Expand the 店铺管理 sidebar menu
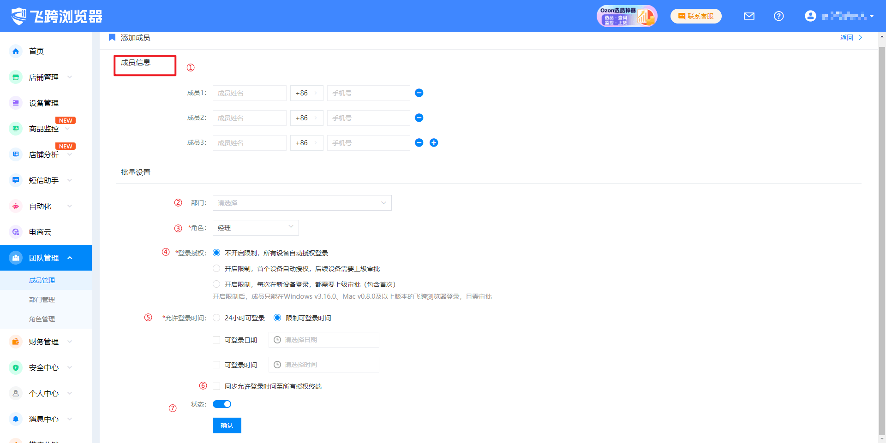This screenshot has height=443, width=886. tap(44, 77)
